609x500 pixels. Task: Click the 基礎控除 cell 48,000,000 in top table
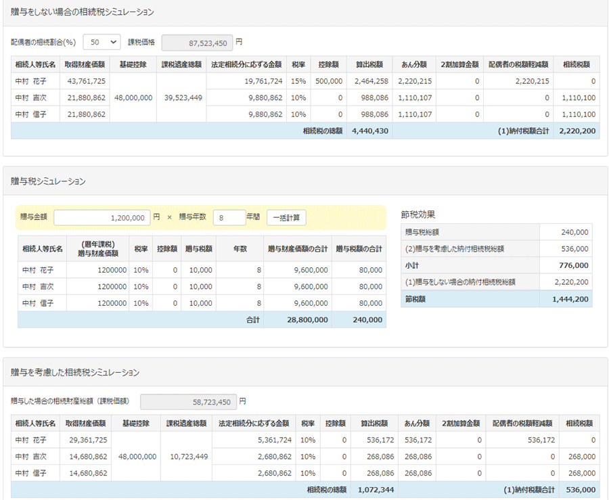[133, 97]
